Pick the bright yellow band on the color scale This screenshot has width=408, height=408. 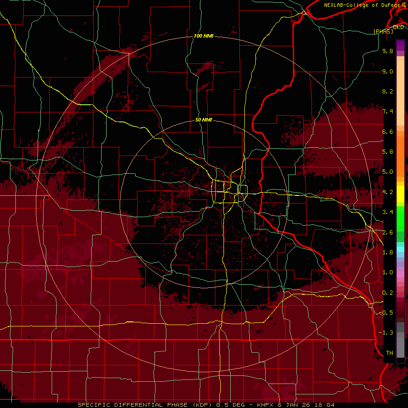tap(400, 194)
